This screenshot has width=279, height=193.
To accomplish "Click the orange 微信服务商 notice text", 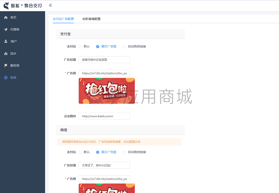I will point(101,142).
